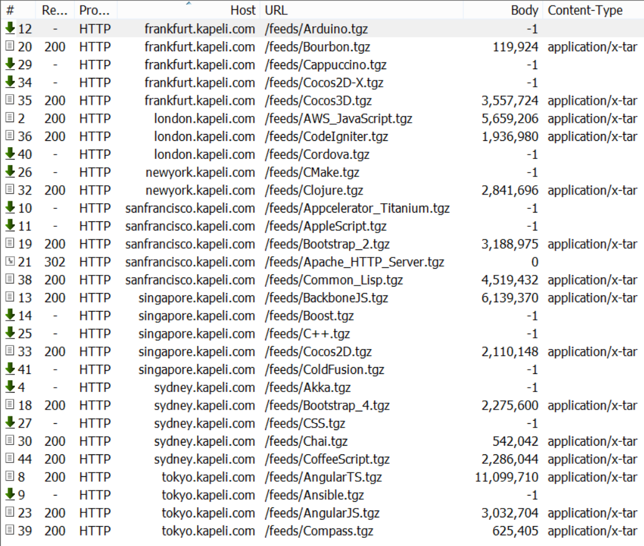Select the /feeds/ColdFusion.tgz URL

[x=324, y=370]
